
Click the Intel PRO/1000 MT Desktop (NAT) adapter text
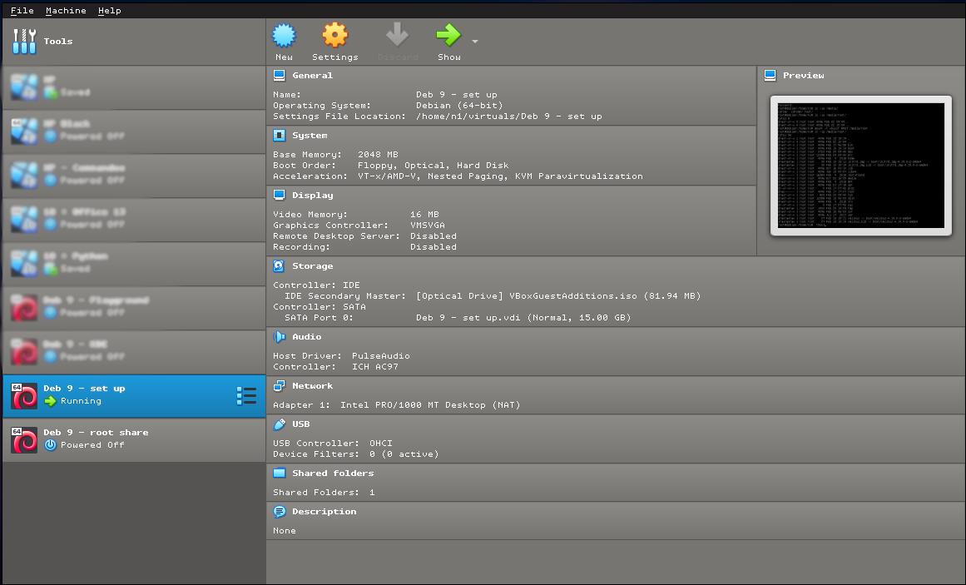430,404
